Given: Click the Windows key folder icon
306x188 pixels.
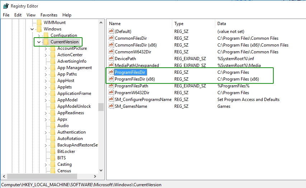Looking at the screenshot, I should (39, 29).
